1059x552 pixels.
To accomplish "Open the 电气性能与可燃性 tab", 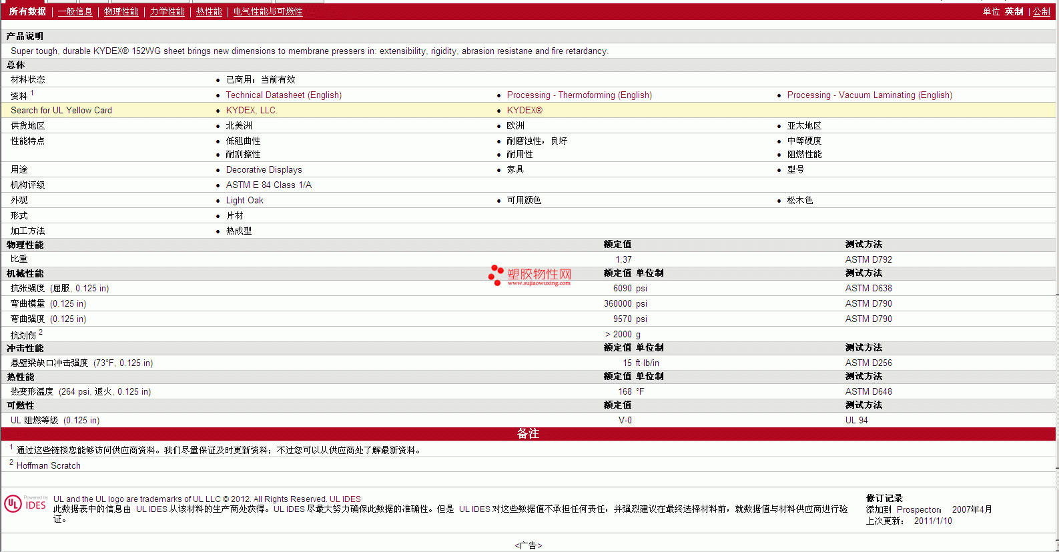I will (268, 12).
